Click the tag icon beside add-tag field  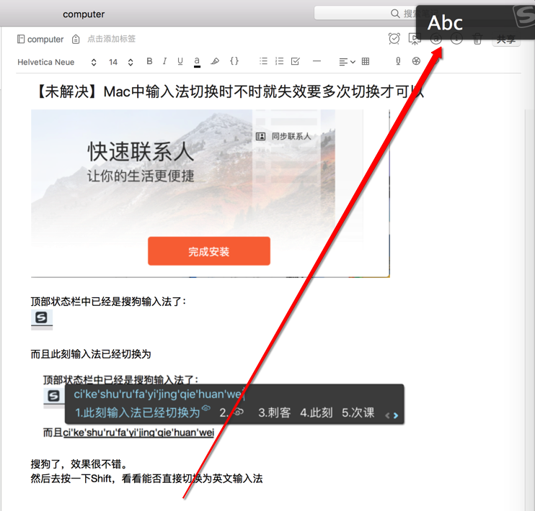(x=76, y=39)
